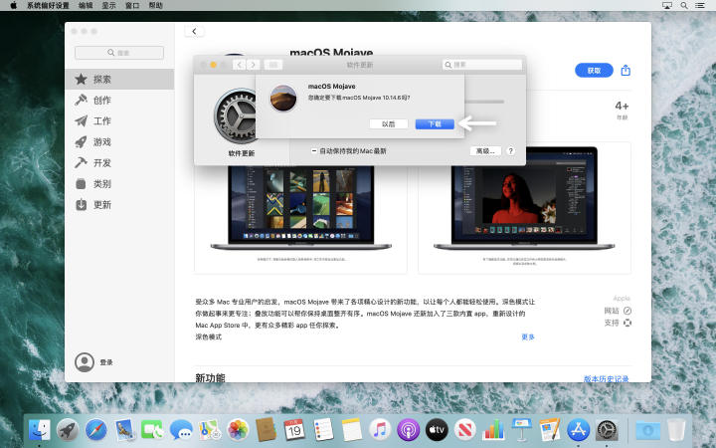Screen dimensions: 716x448
Task: Toggle 自动保持我的Mac最新 checkbox
Action: pyautogui.click(x=314, y=151)
